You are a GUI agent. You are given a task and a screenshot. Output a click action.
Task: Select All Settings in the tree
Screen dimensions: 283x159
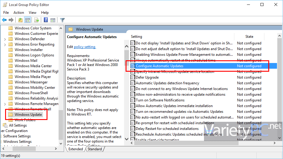pos(18,125)
